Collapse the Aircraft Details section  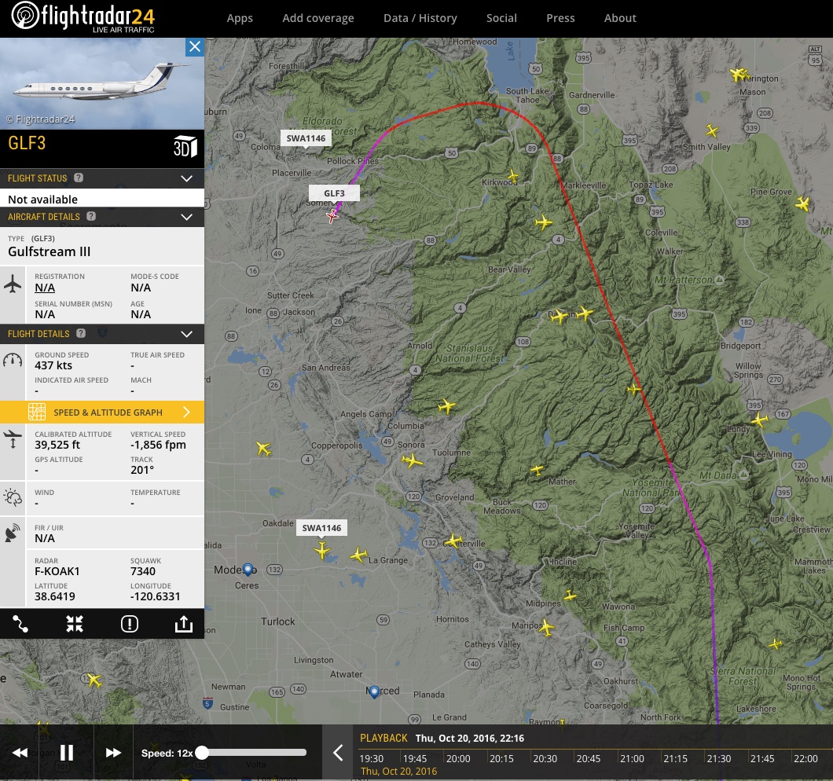pos(186,217)
